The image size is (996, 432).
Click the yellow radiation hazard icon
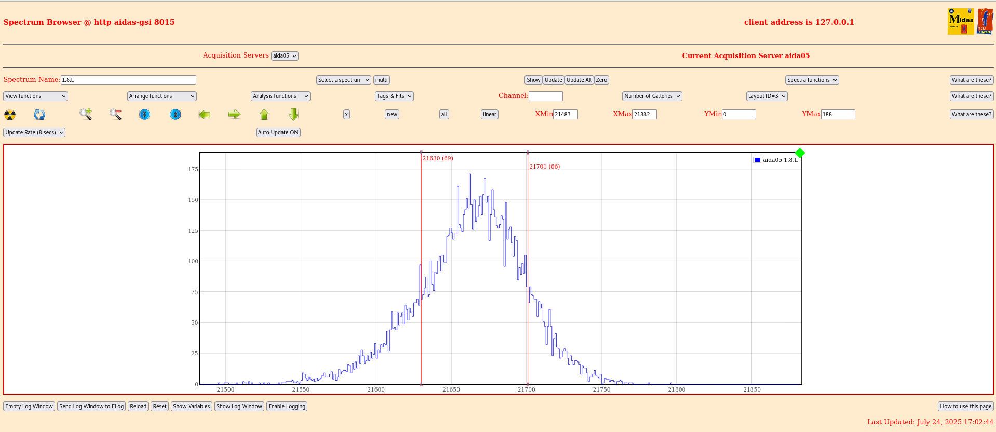point(10,115)
